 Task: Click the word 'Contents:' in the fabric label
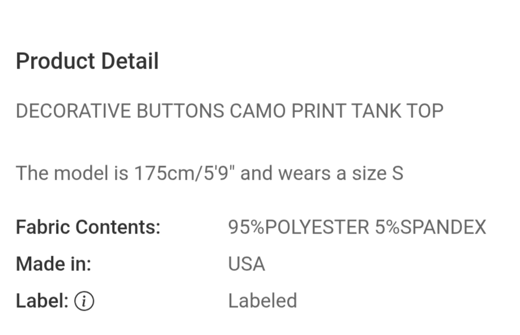tap(118, 227)
